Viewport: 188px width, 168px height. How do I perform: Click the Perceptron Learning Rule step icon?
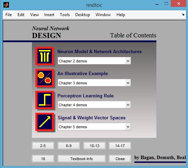point(45,100)
